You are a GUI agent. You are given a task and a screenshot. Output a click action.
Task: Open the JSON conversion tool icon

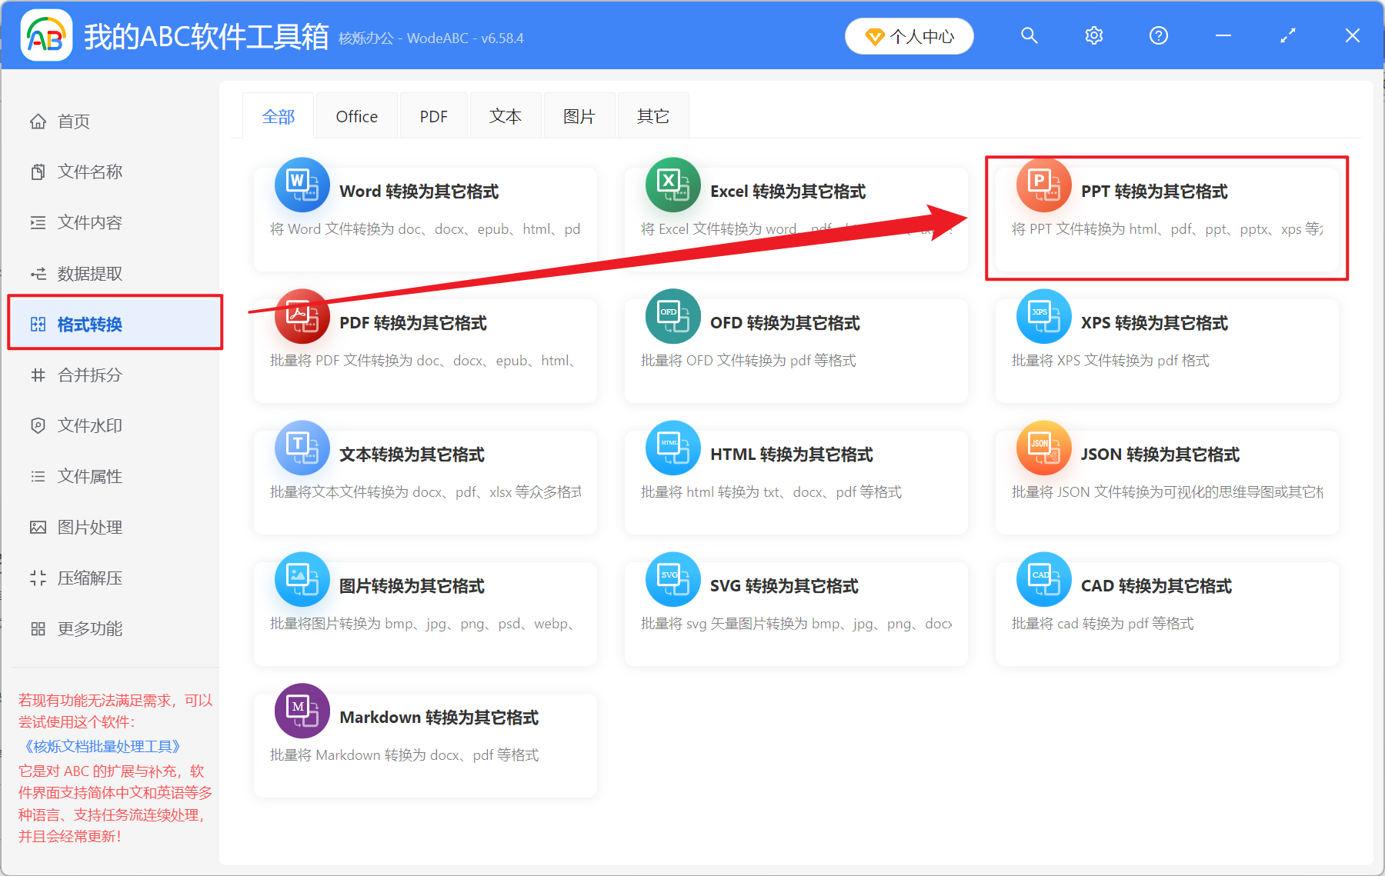point(1043,448)
